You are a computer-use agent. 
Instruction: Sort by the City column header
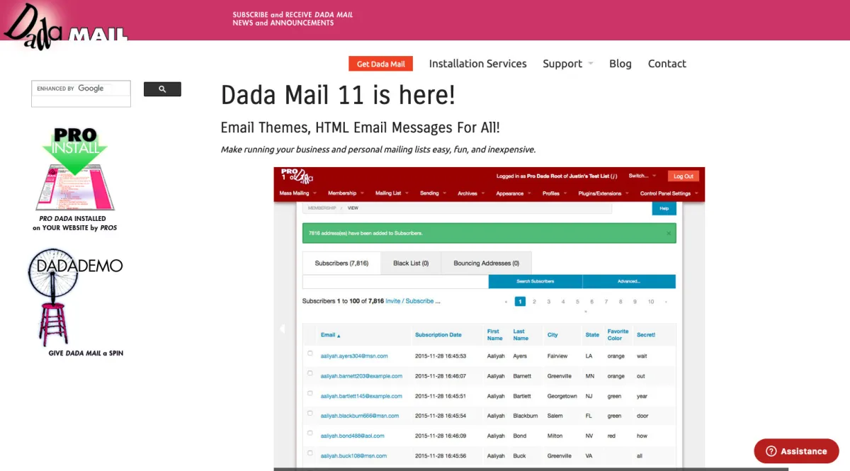click(552, 335)
